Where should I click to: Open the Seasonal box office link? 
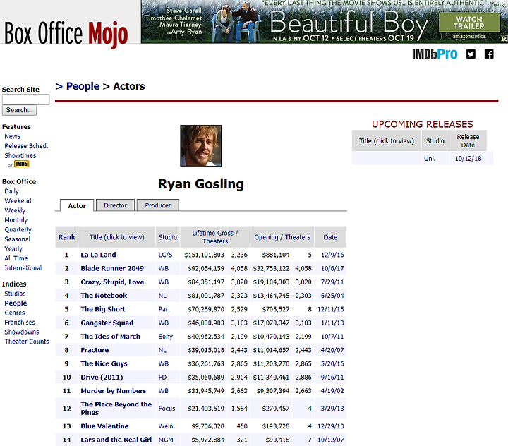[x=18, y=239]
